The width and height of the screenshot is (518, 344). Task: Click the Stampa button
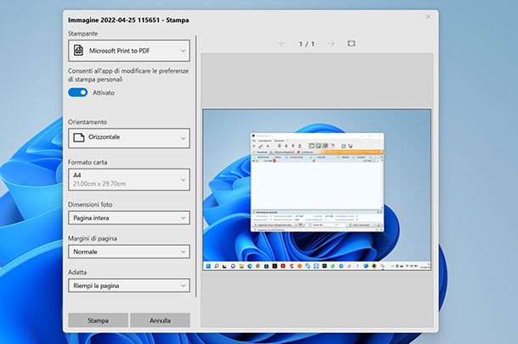99,320
